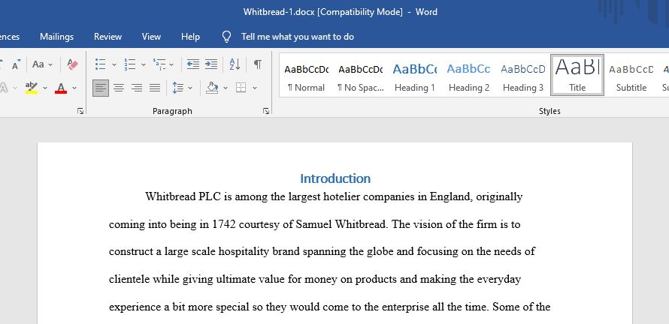669x324 pixels.
Task: Click the word Whitbread PLC in first line
Action: click(x=183, y=196)
